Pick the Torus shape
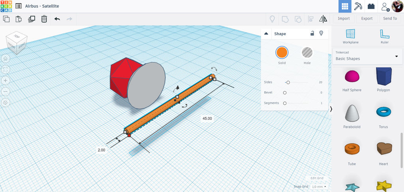The width and height of the screenshot is (404, 192). (383, 117)
